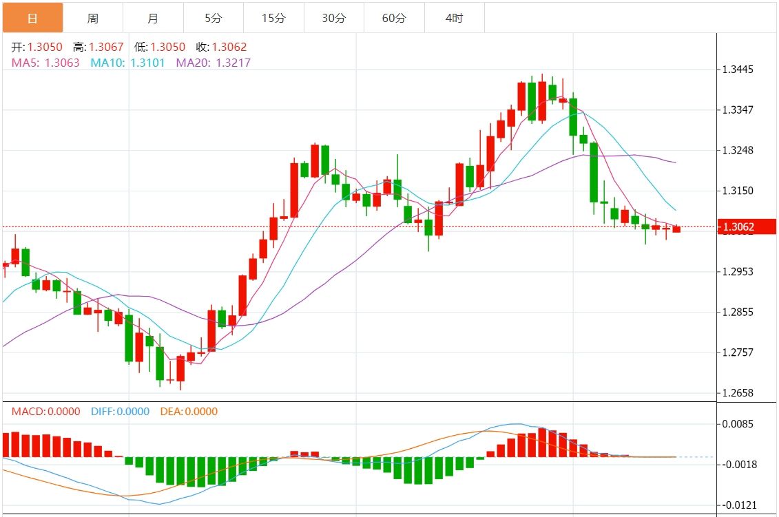
Task: Click the 0.0085 MACD axis label
Action: (x=738, y=424)
